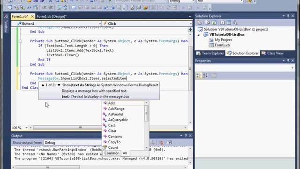The image size is (300, 169).
Task: Select Form1.vb in Solution Explorer tree
Action: click(222, 45)
